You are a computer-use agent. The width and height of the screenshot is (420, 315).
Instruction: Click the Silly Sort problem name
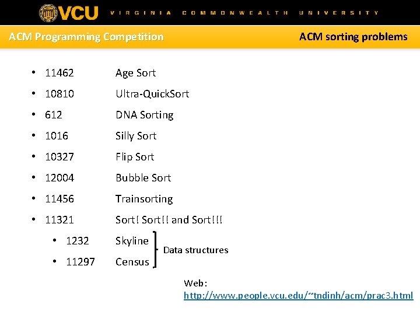point(136,136)
